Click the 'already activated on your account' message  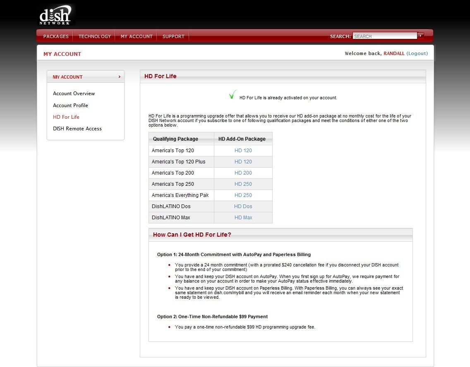(288, 98)
